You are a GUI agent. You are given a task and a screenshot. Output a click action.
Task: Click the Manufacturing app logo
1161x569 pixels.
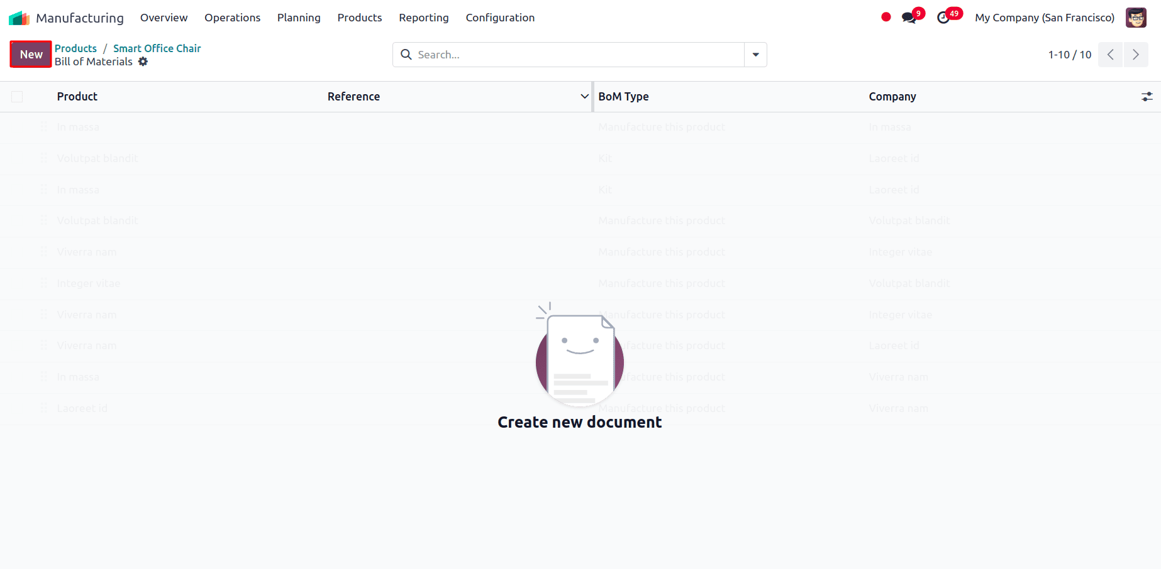coord(19,17)
